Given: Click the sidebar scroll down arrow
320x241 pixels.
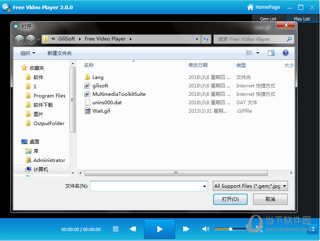Looking at the screenshot, I should tap(73, 173).
